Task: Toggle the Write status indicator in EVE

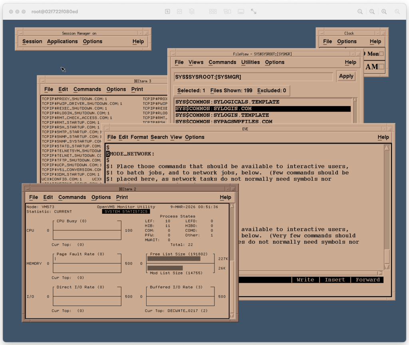Action: [x=305, y=280]
